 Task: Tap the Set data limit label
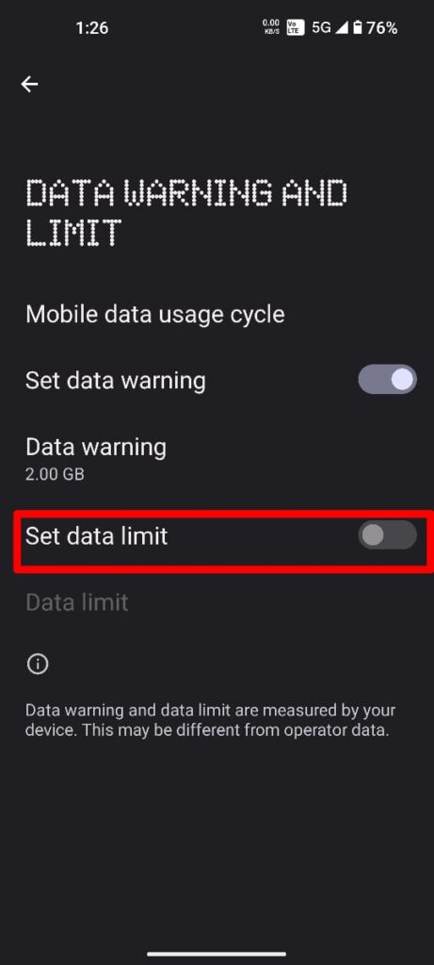click(x=97, y=536)
